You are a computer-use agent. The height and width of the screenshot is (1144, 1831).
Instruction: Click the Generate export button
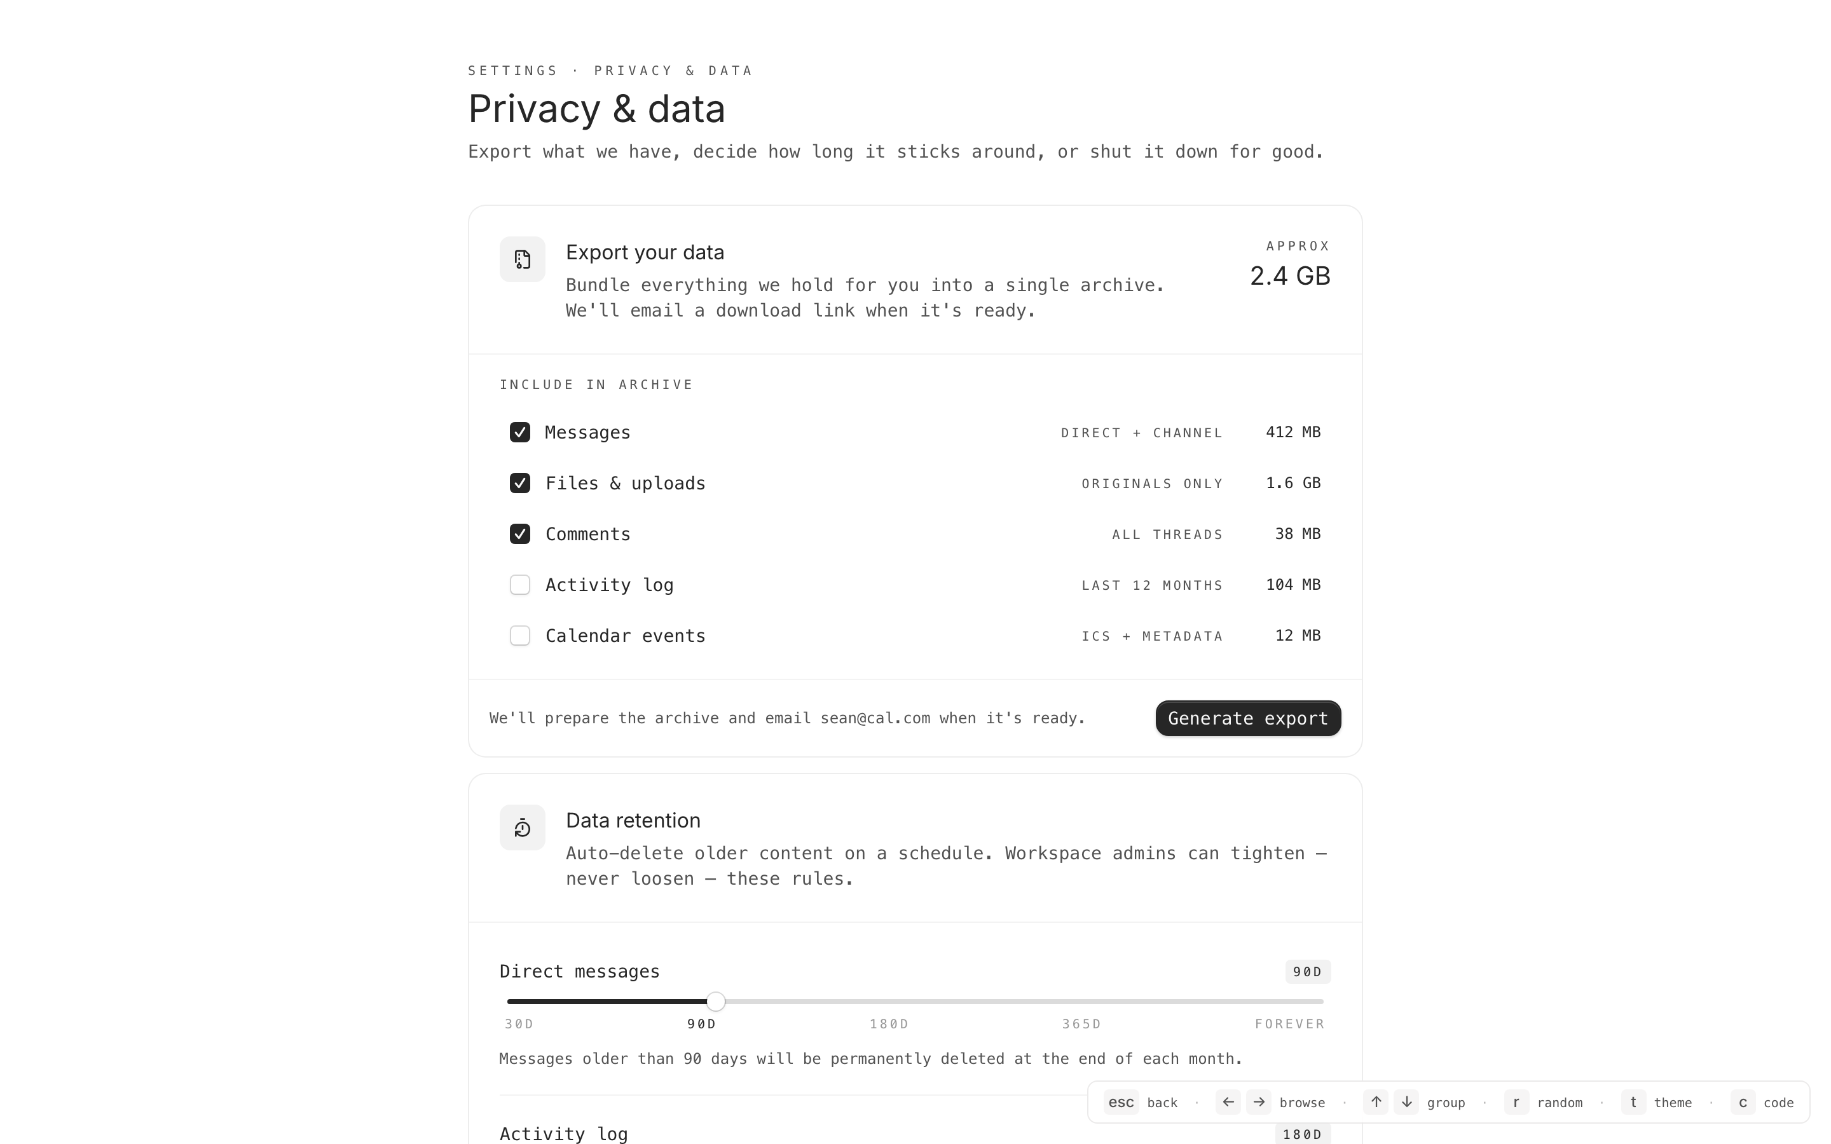click(1247, 718)
